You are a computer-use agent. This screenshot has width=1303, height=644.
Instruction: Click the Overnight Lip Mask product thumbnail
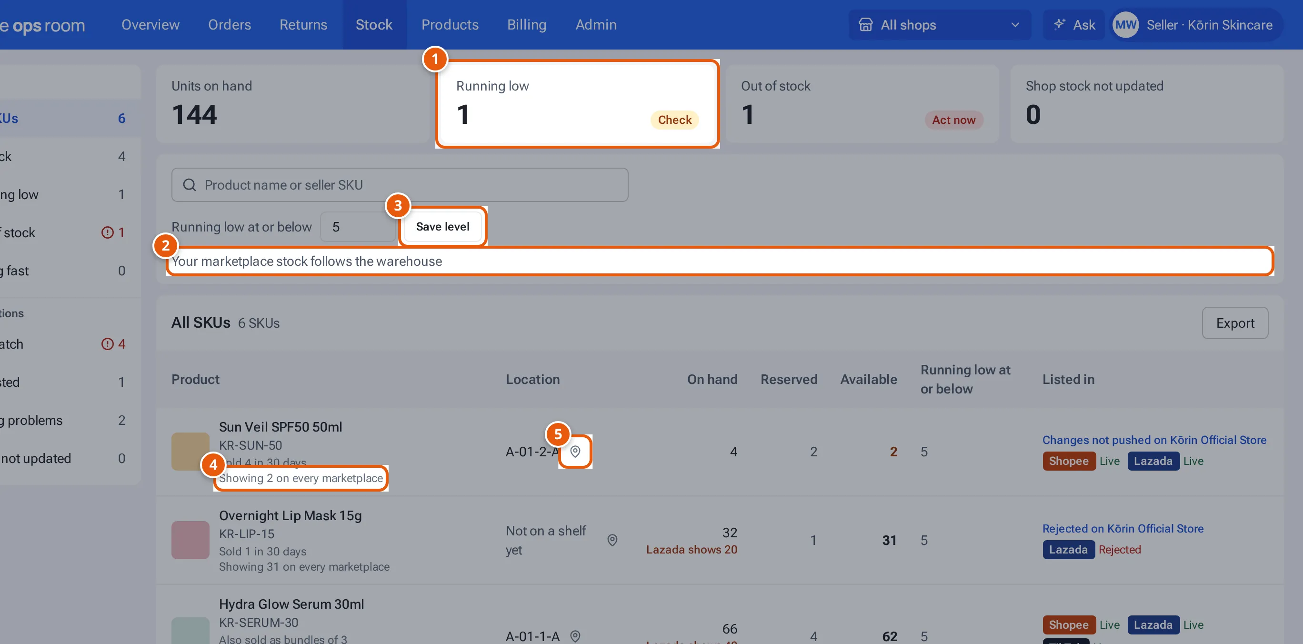point(190,540)
